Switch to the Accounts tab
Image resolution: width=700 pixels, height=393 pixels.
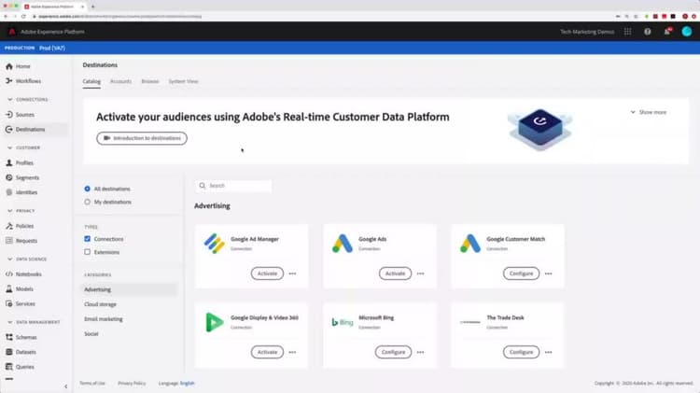click(x=120, y=81)
